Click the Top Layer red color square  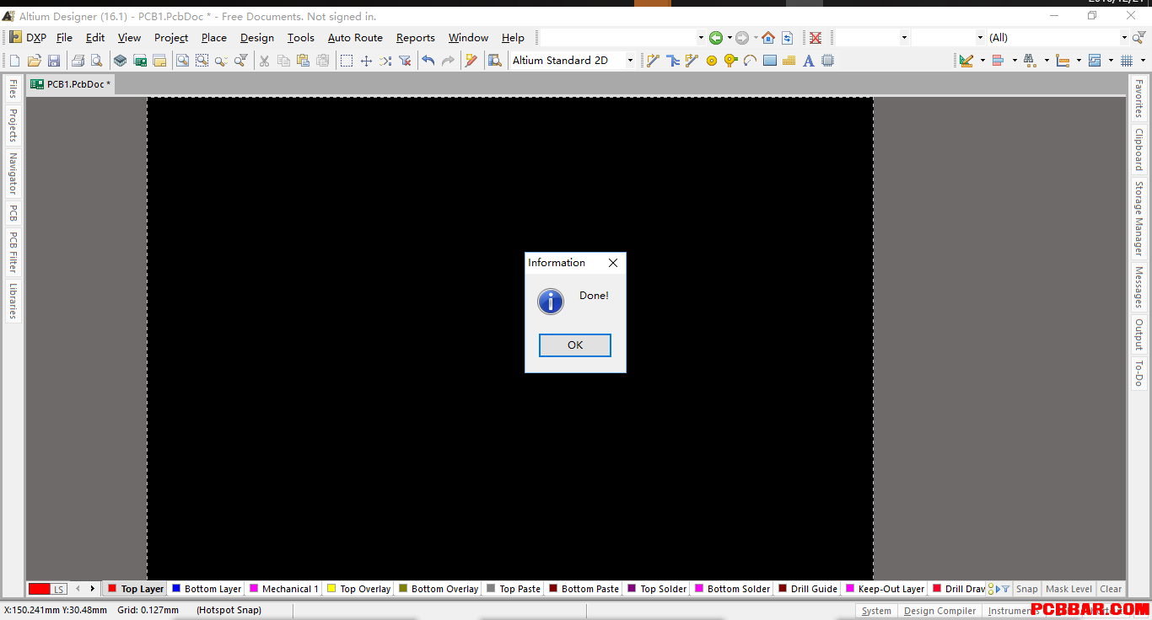click(x=111, y=588)
